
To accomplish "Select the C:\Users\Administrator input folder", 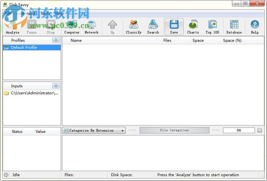I will (32, 93).
